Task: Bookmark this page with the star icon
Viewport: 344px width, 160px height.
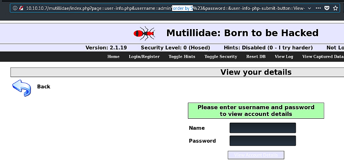Action: (x=335, y=8)
